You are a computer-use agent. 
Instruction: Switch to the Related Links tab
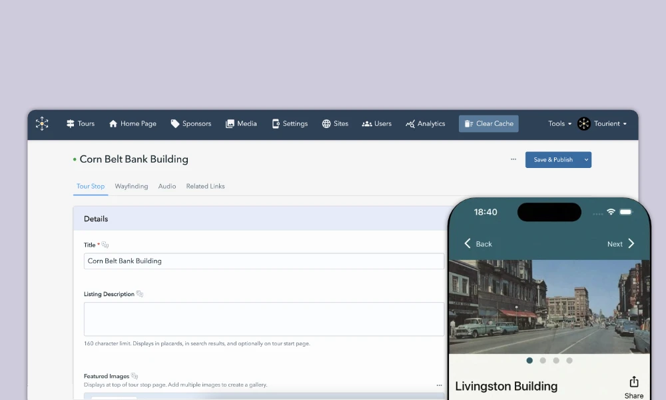[205, 186]
